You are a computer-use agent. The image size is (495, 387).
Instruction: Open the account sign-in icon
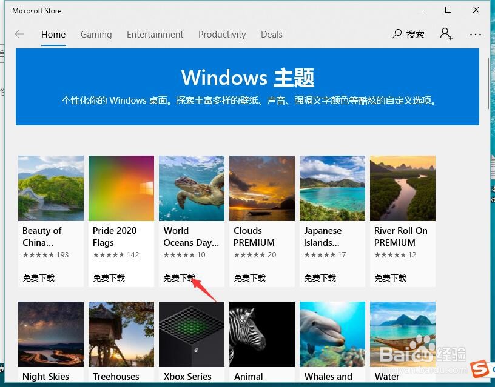tap(446, 34)
